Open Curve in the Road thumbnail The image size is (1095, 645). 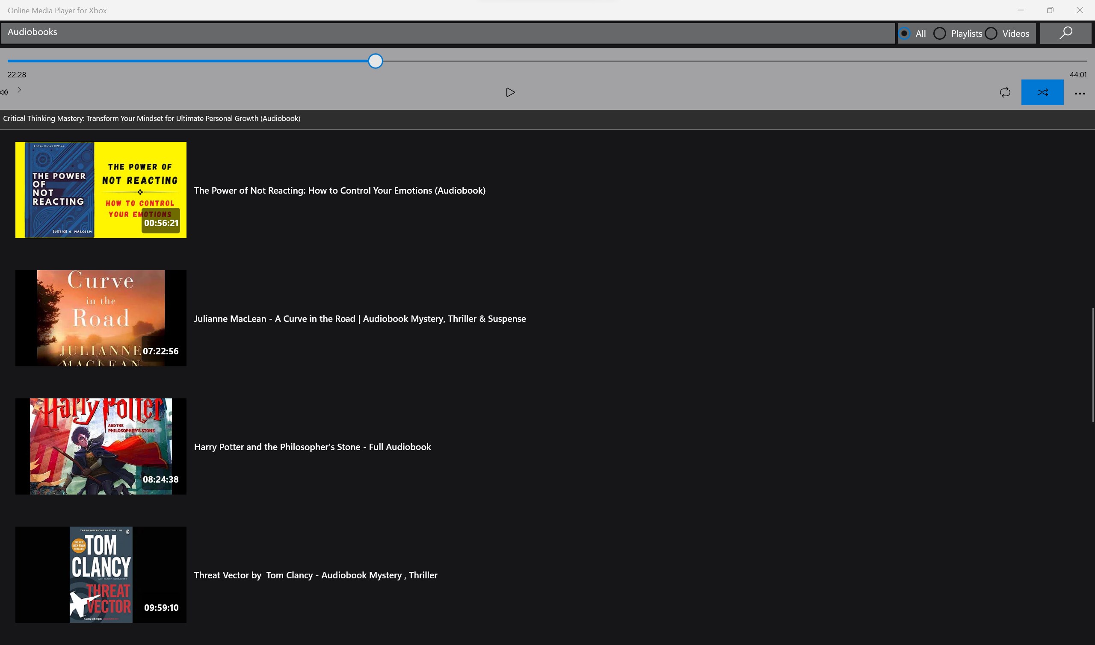pyautogui.click(x=101, y=318)
